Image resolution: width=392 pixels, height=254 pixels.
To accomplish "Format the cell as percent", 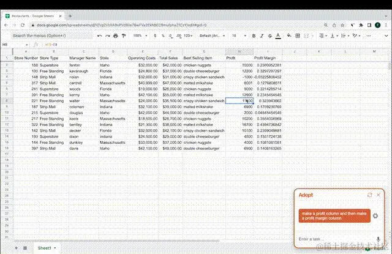I will (163, 35).
